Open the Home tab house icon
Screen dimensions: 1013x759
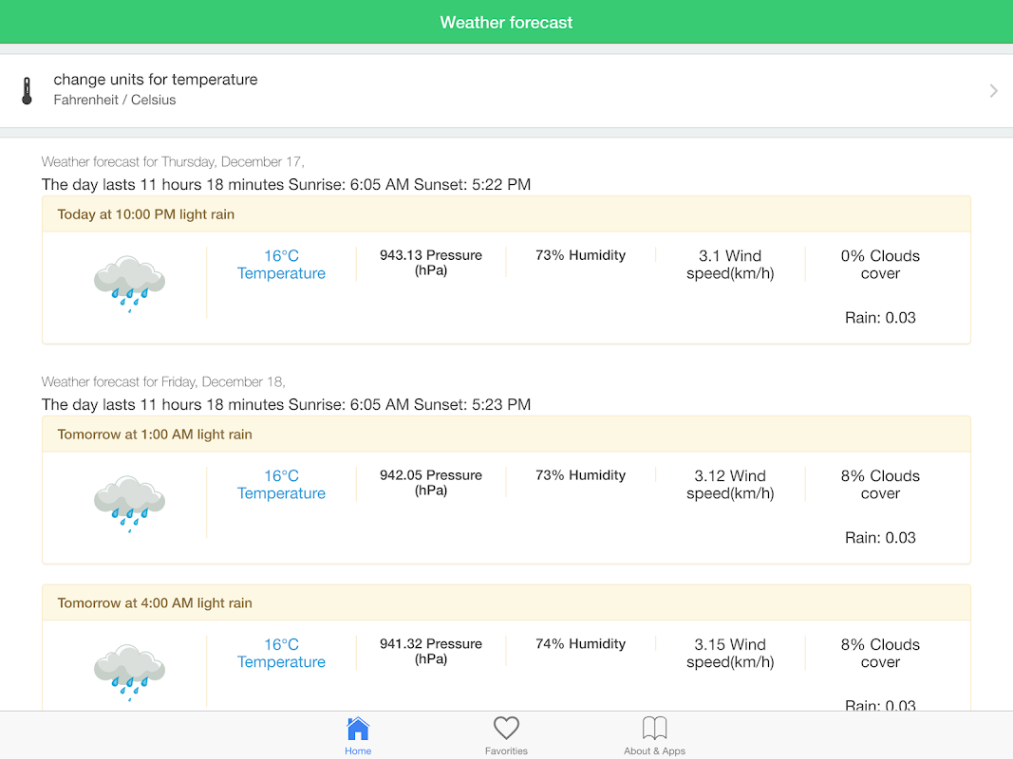click(358, 729)
